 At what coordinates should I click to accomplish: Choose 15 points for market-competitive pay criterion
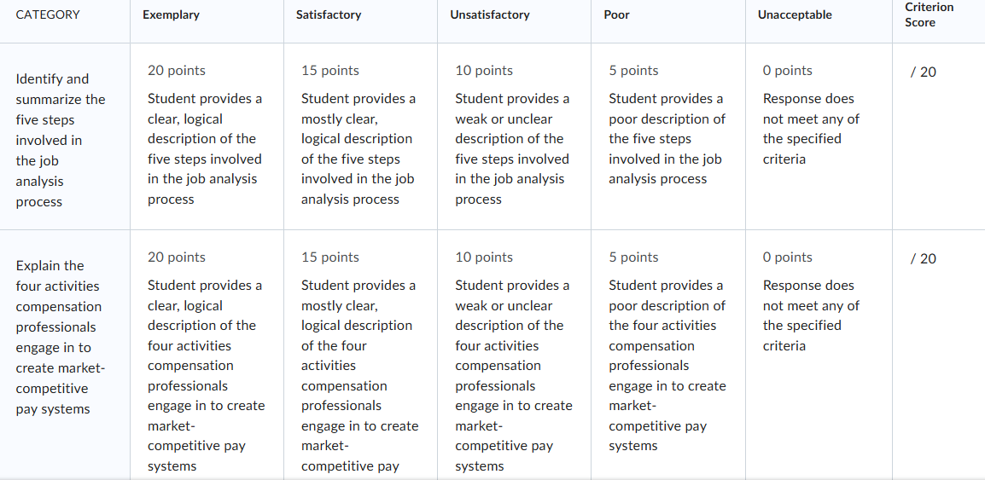[330, 257]
